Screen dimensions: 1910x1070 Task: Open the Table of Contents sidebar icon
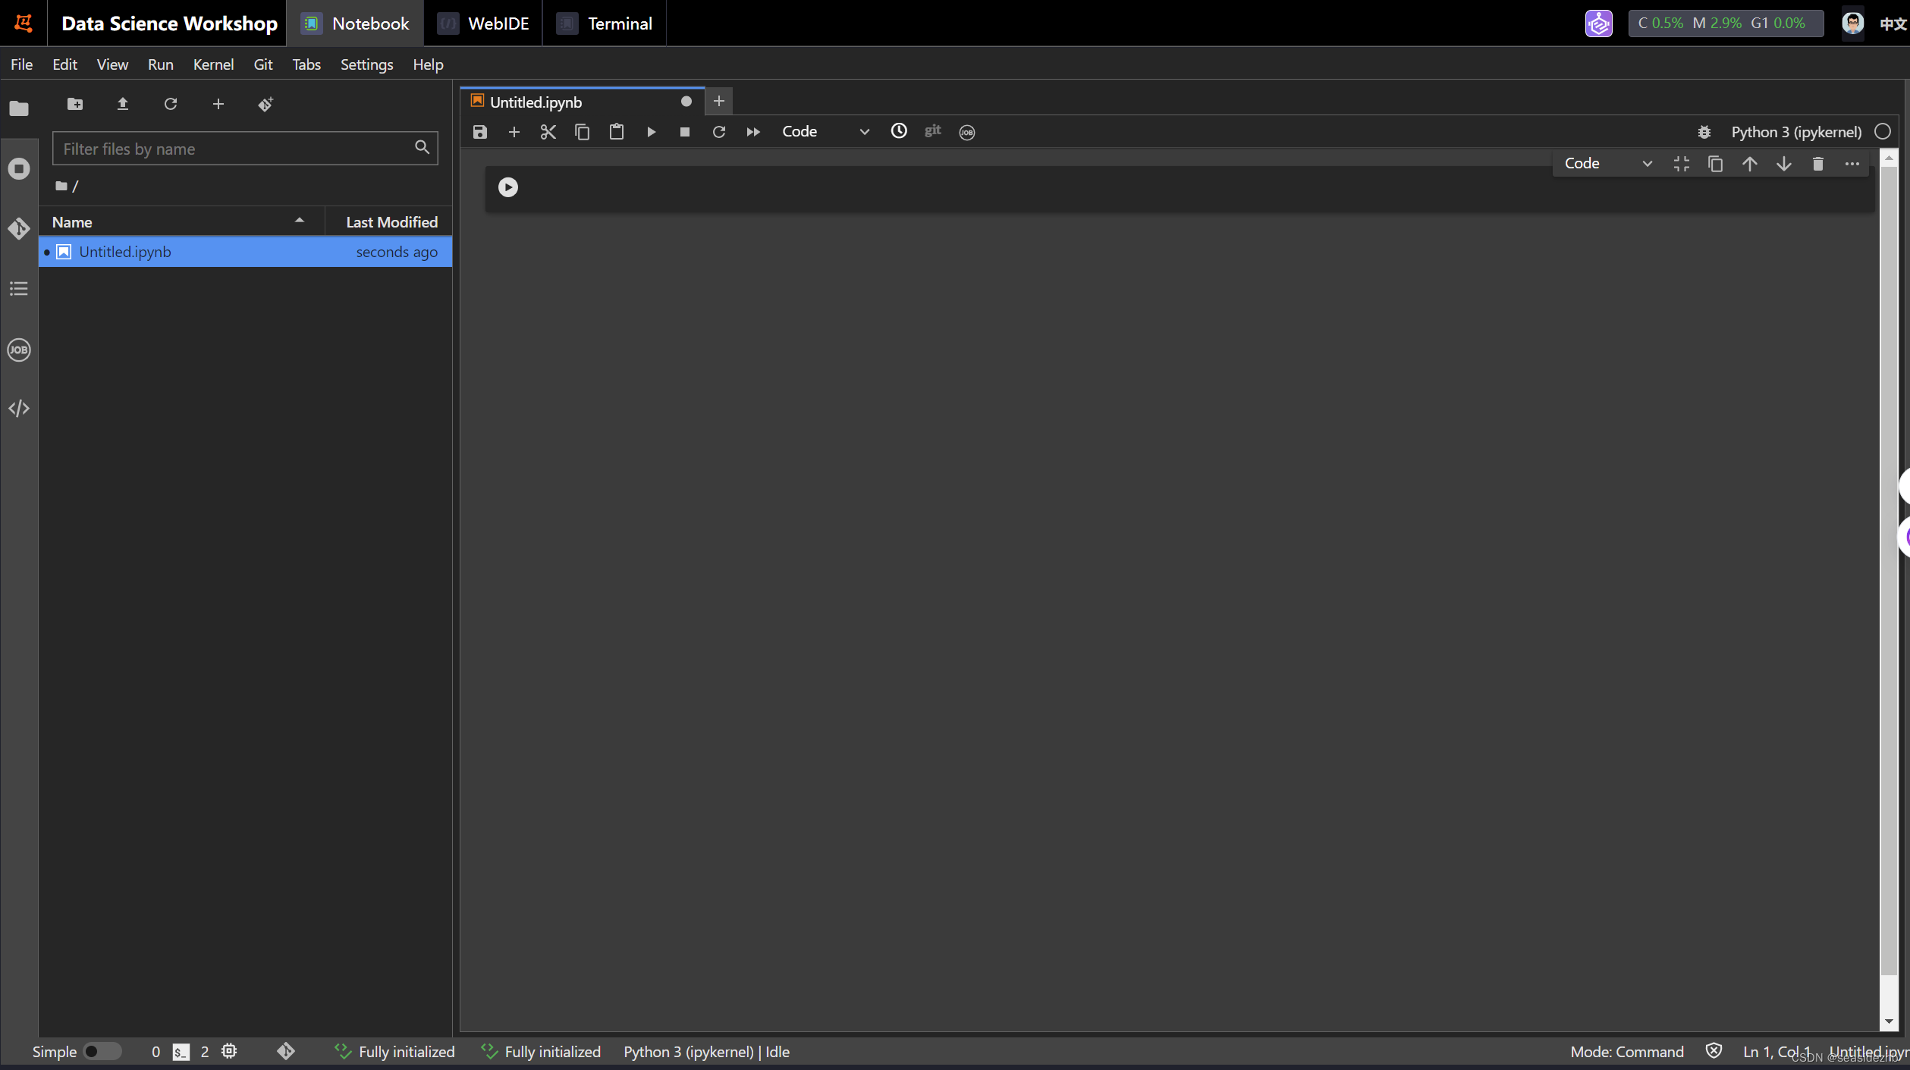(x=19, y=289)
